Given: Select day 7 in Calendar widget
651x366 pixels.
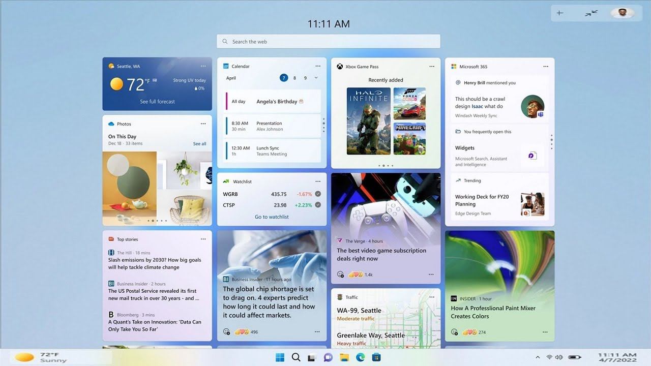Looking at the screenshot, I should point(284,78).
